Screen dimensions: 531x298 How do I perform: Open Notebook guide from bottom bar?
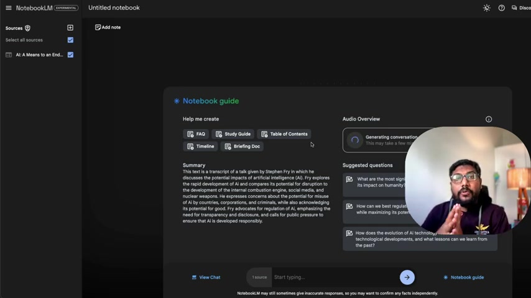(x=464, y=278)
